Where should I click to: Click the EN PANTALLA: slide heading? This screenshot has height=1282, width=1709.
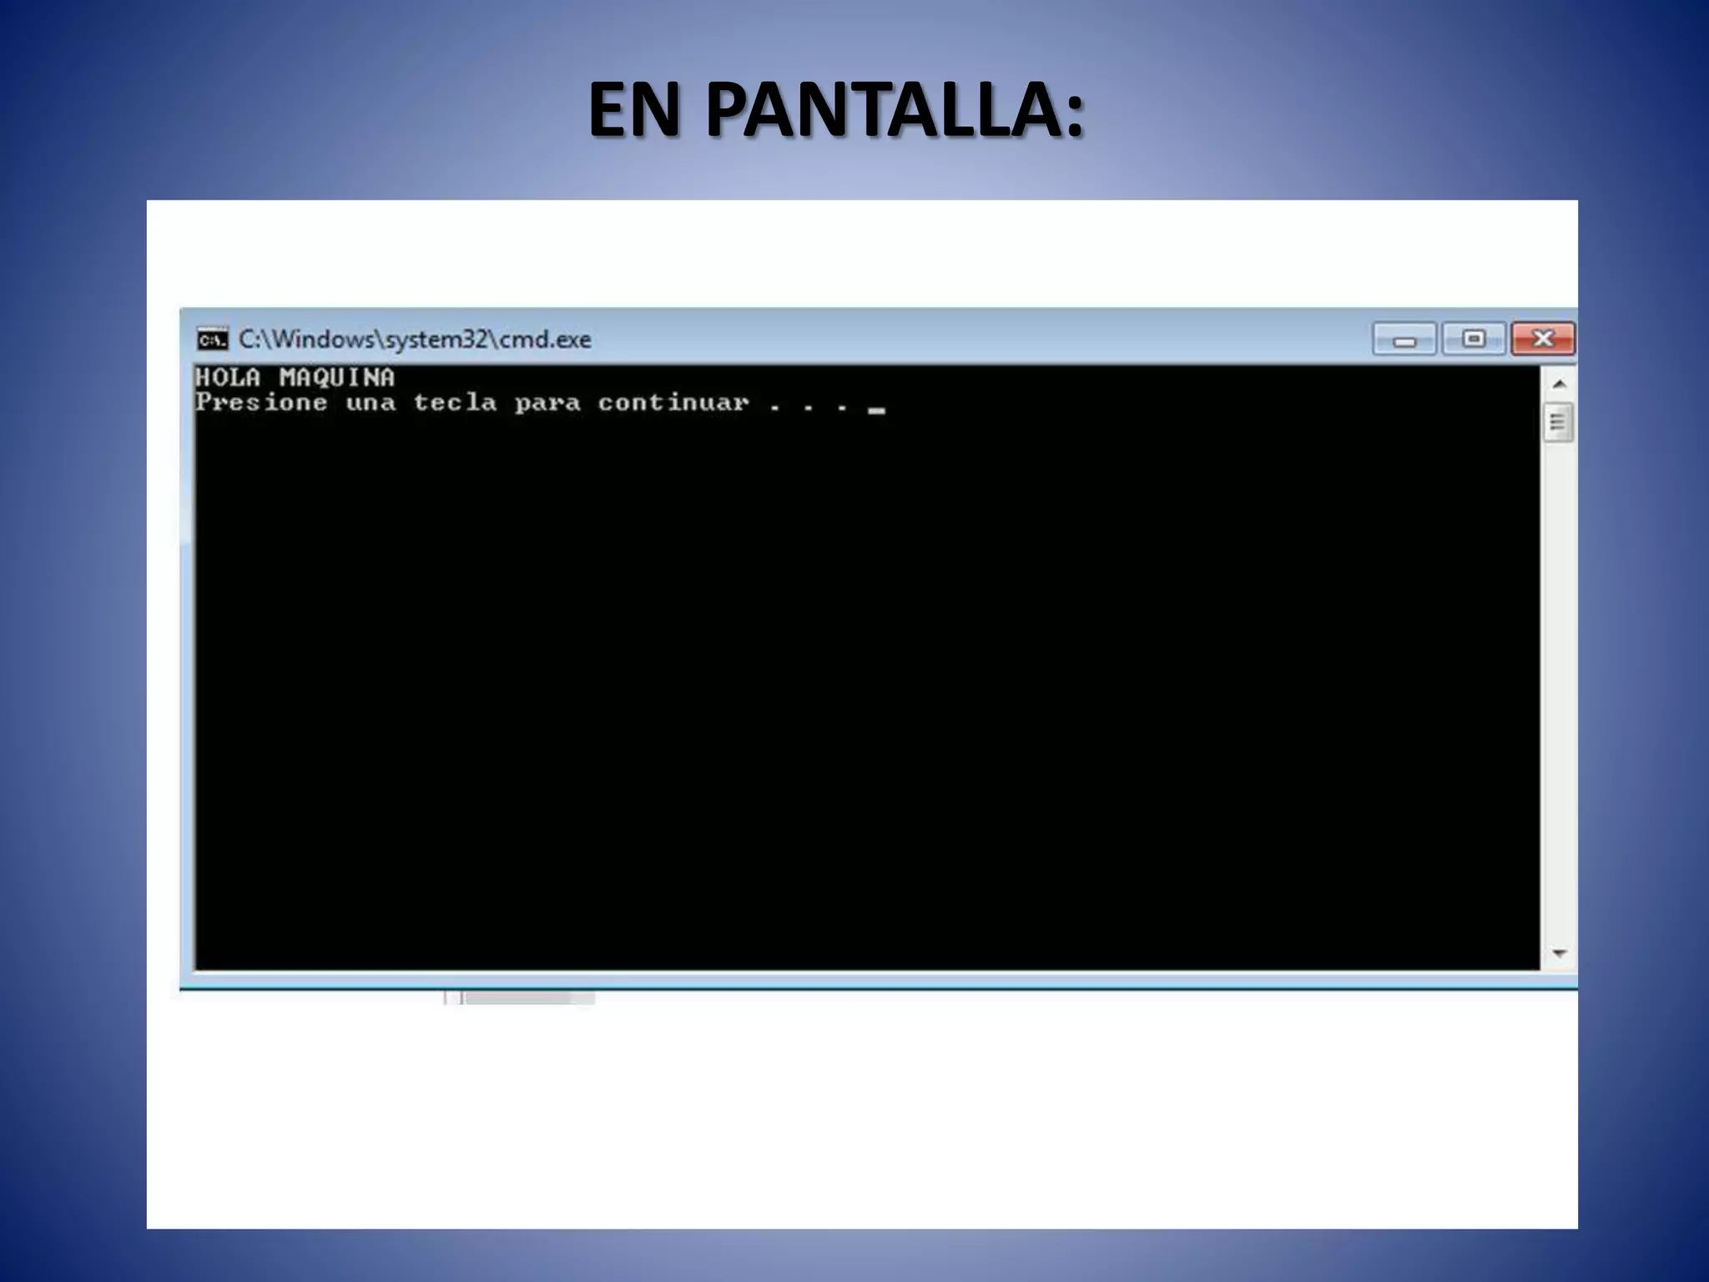pos(836,109)
